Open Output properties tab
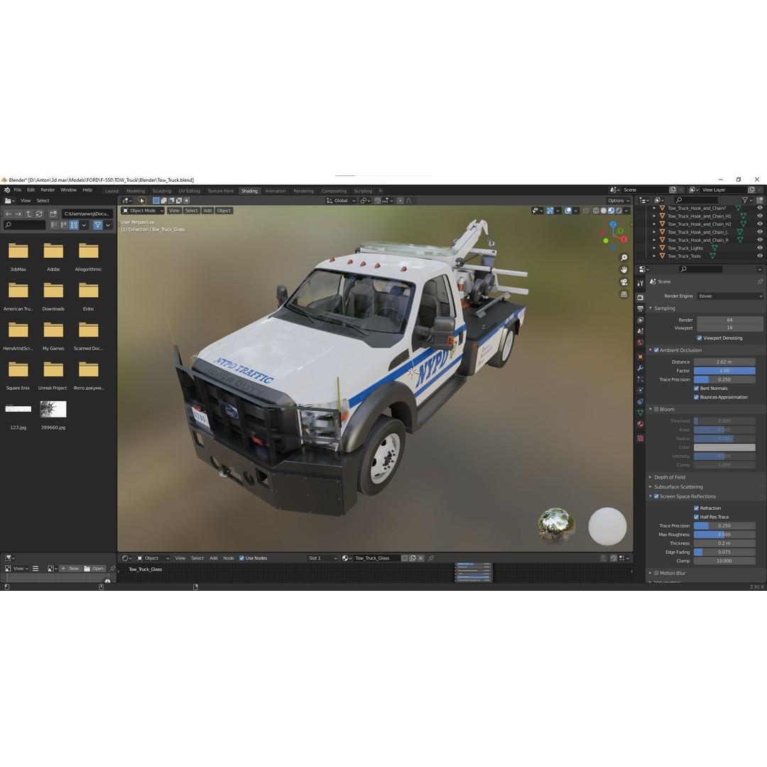The height and width of the screenshot is (767, 767). [641, 309]
